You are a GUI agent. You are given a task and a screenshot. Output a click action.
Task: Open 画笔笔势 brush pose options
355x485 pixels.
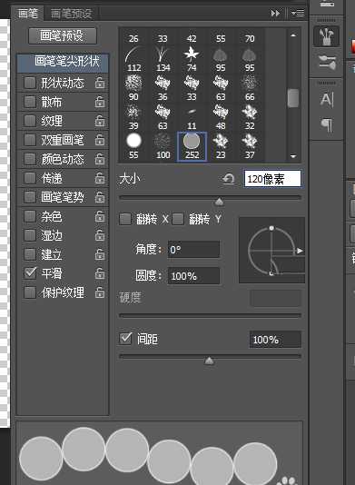(63, 197)
